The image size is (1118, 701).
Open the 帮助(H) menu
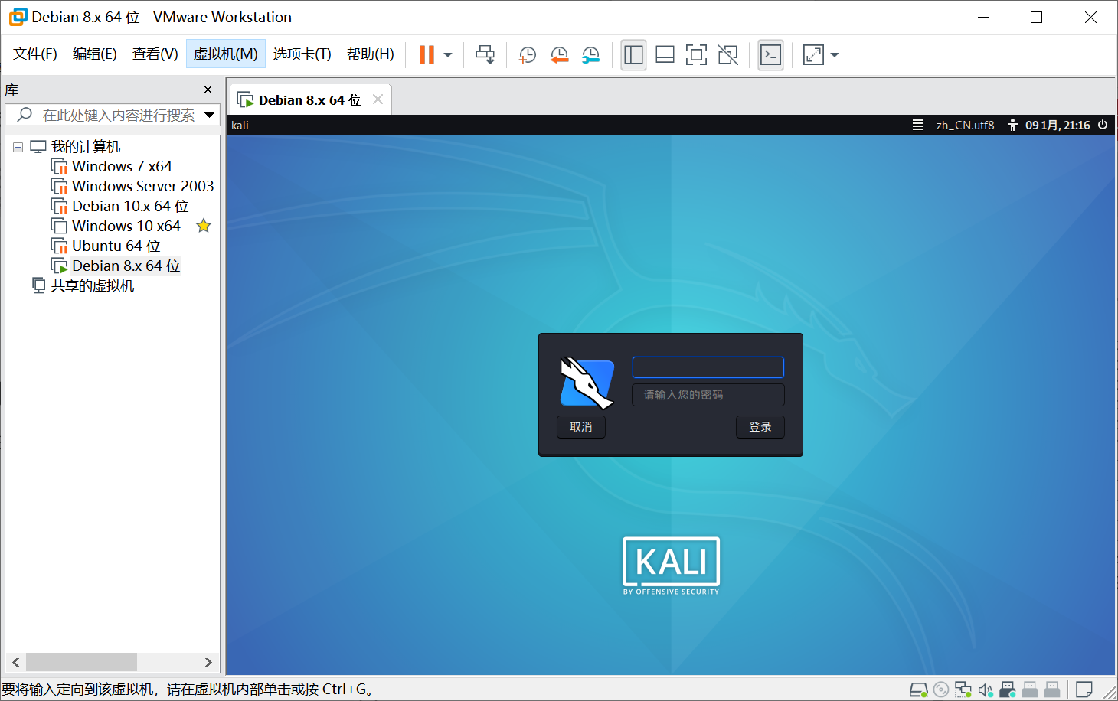371,54
